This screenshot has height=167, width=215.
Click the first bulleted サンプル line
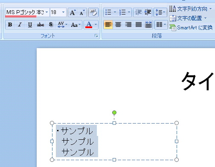77,131
